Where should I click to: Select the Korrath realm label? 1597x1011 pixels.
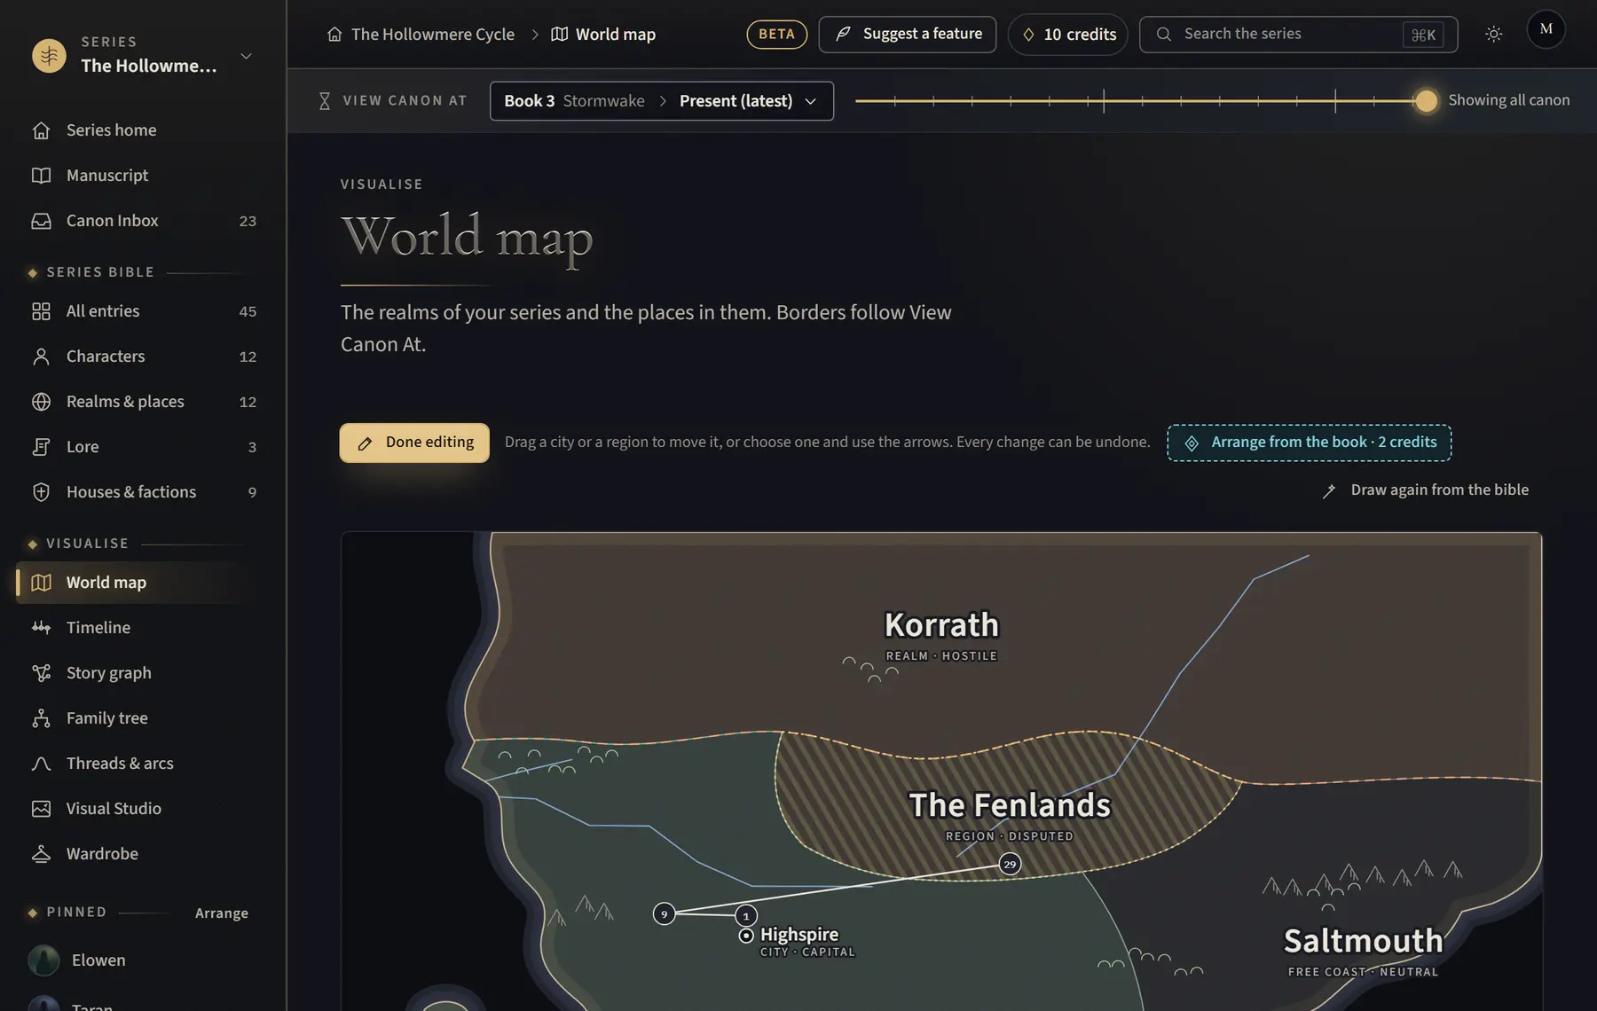click(941, 625)
